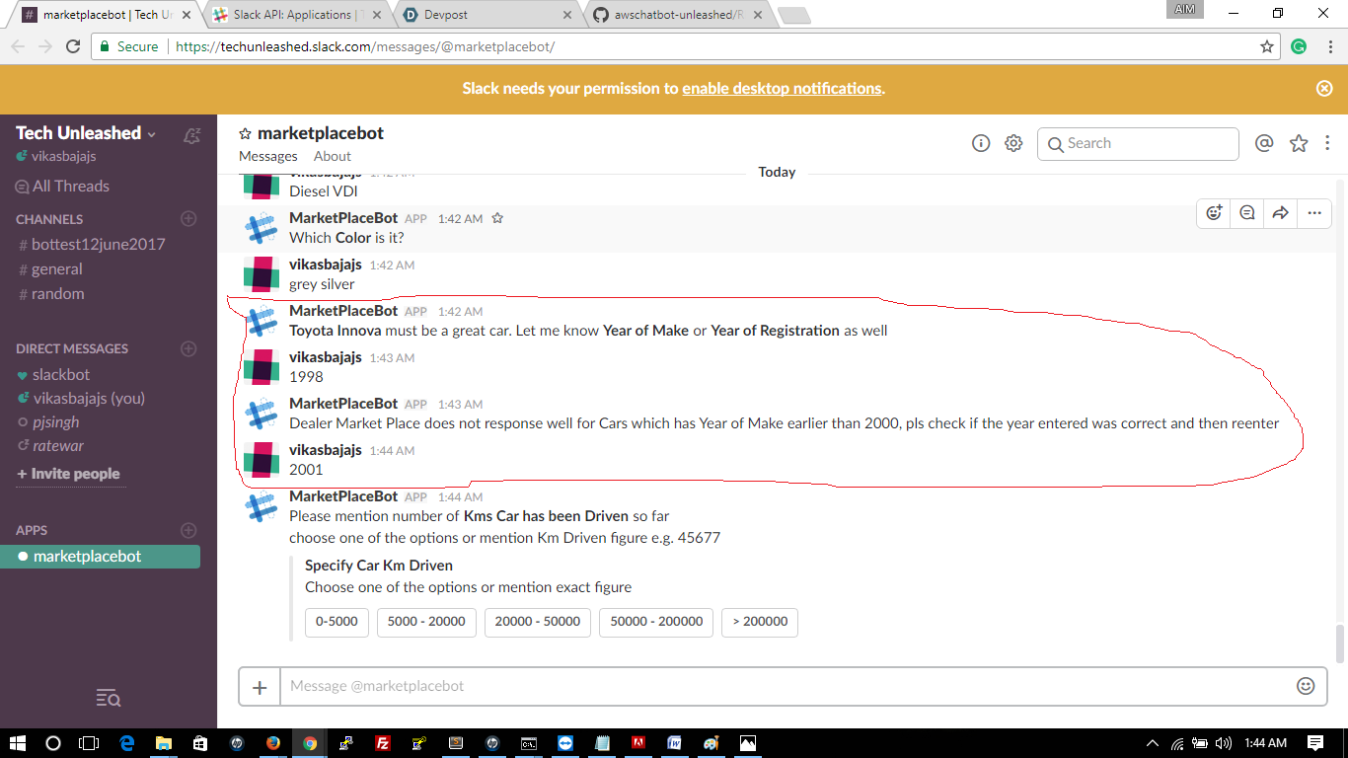The image size is (1348, 758).
Task: Star the marketplacebot conversation title
Action: click(246, 133)
